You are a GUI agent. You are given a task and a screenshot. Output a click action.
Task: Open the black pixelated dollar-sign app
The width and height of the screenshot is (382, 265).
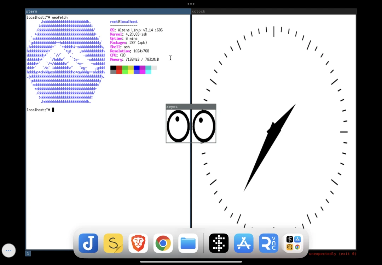219,243
